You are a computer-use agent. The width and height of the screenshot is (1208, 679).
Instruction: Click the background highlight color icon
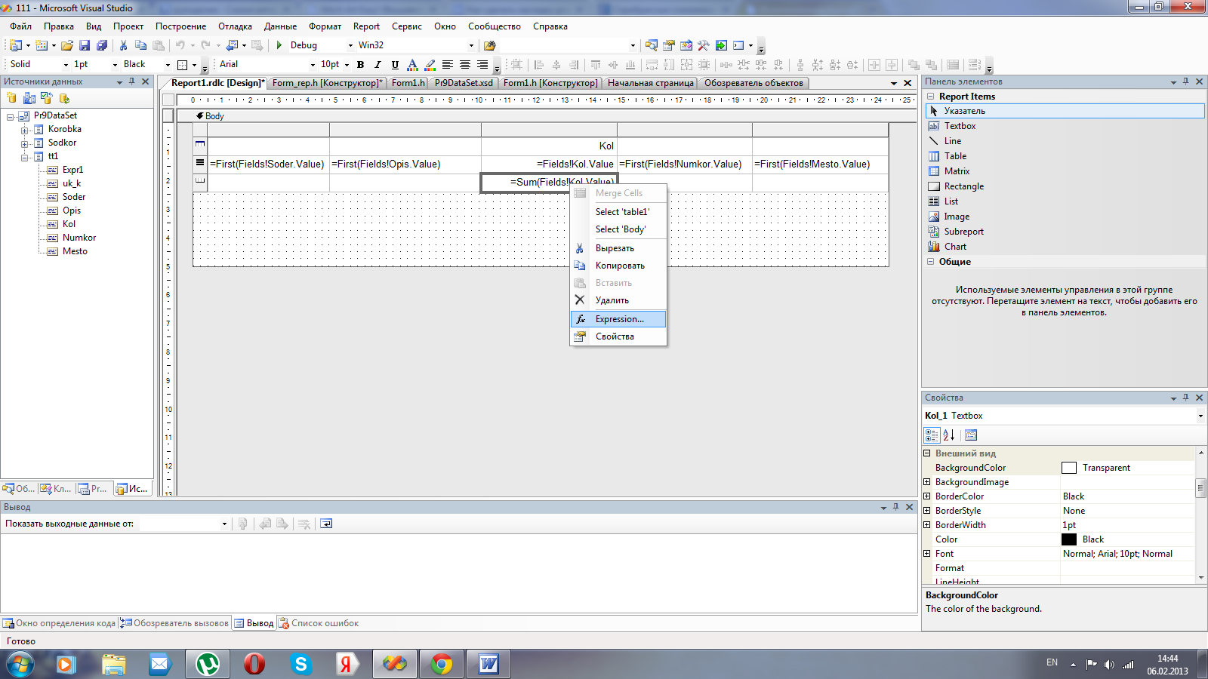click(430, 65)
